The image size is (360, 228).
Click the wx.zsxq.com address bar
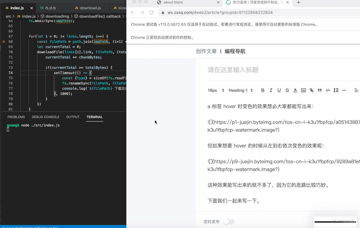[220, 12]
